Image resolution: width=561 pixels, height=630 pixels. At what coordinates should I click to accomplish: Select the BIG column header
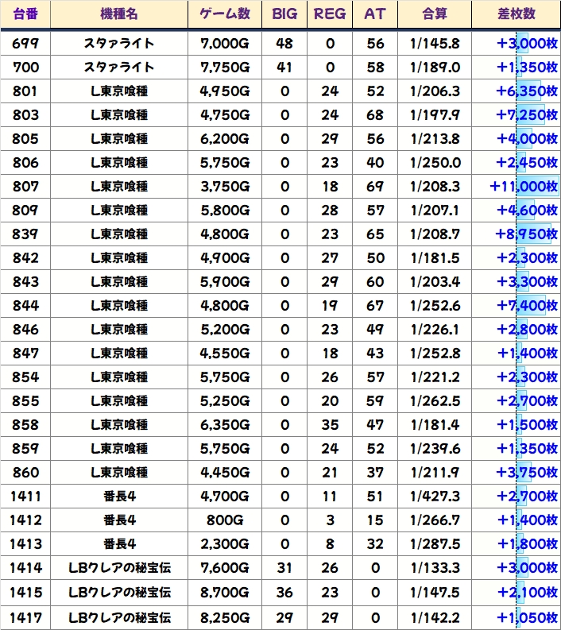pyautogui.click(x=284, y=14)
